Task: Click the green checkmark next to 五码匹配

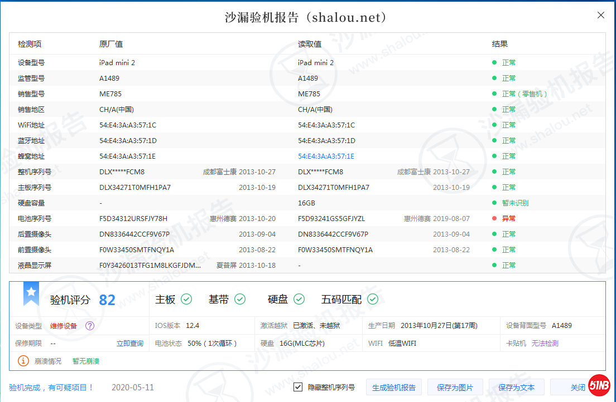Action: 372,300
